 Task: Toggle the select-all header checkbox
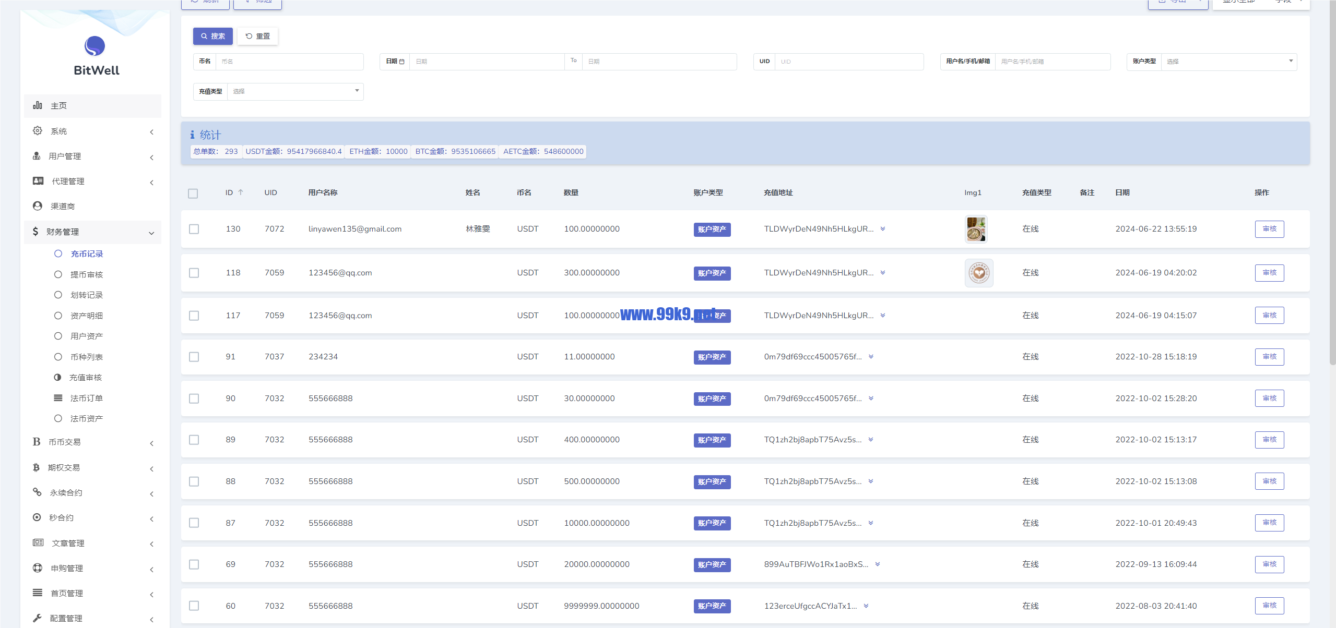pos(193,194)
